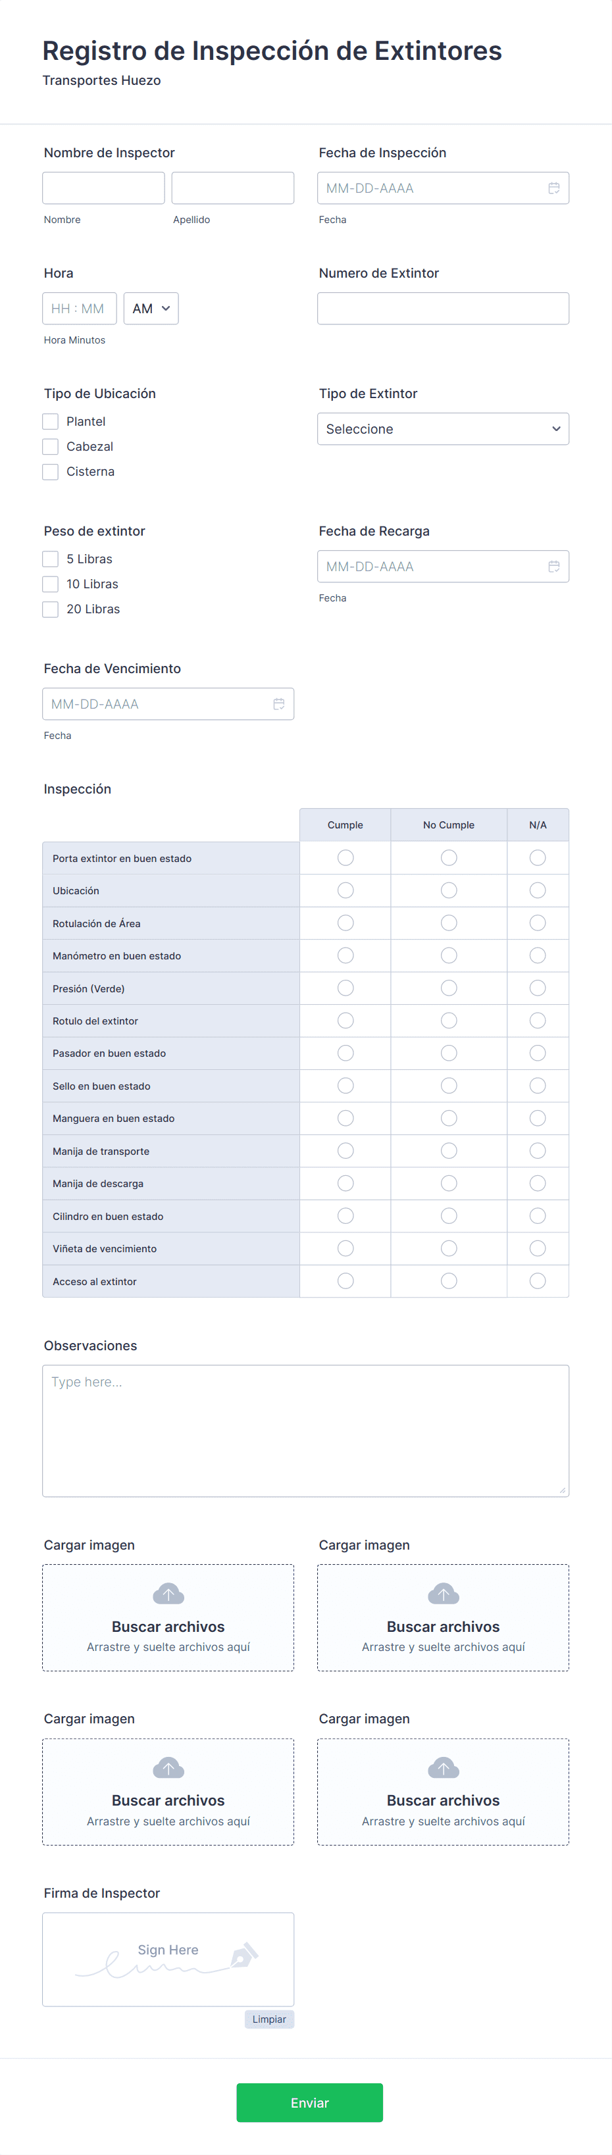Click into the Observaciones text area

(306, 1431)
